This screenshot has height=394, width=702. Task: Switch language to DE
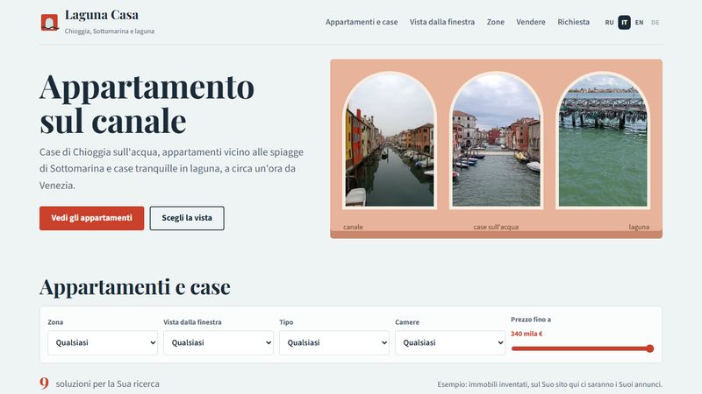pyautogui.click(x=655, y=23)
